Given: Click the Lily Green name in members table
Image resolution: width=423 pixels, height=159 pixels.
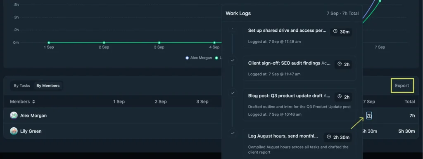Looking at the screenshot, I should [31, 131].
